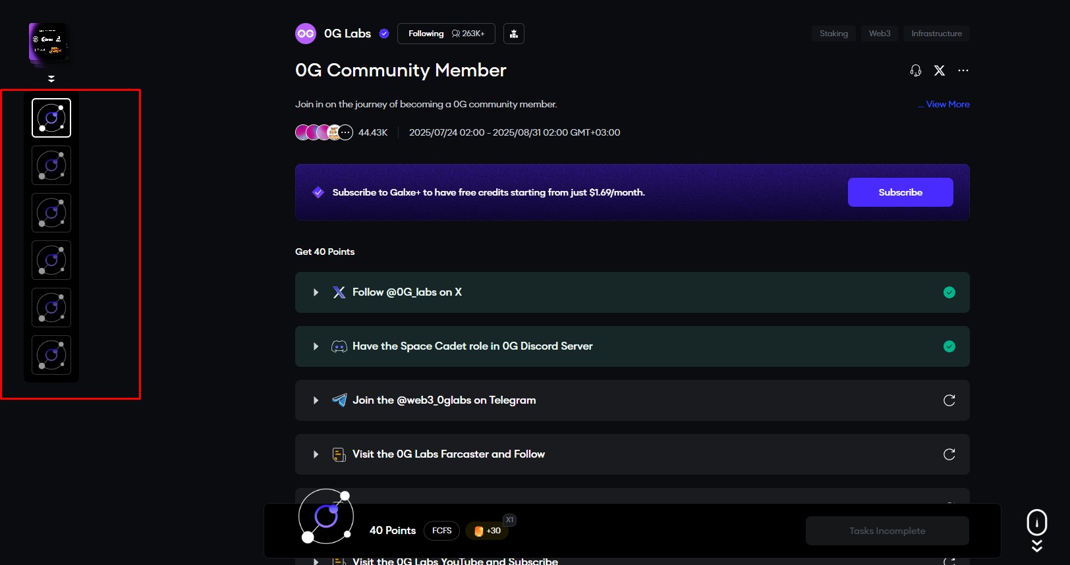Click the Subscribe button for Galxe+
This screenshot has width=1070, height=565.
[x=900, y=192]
